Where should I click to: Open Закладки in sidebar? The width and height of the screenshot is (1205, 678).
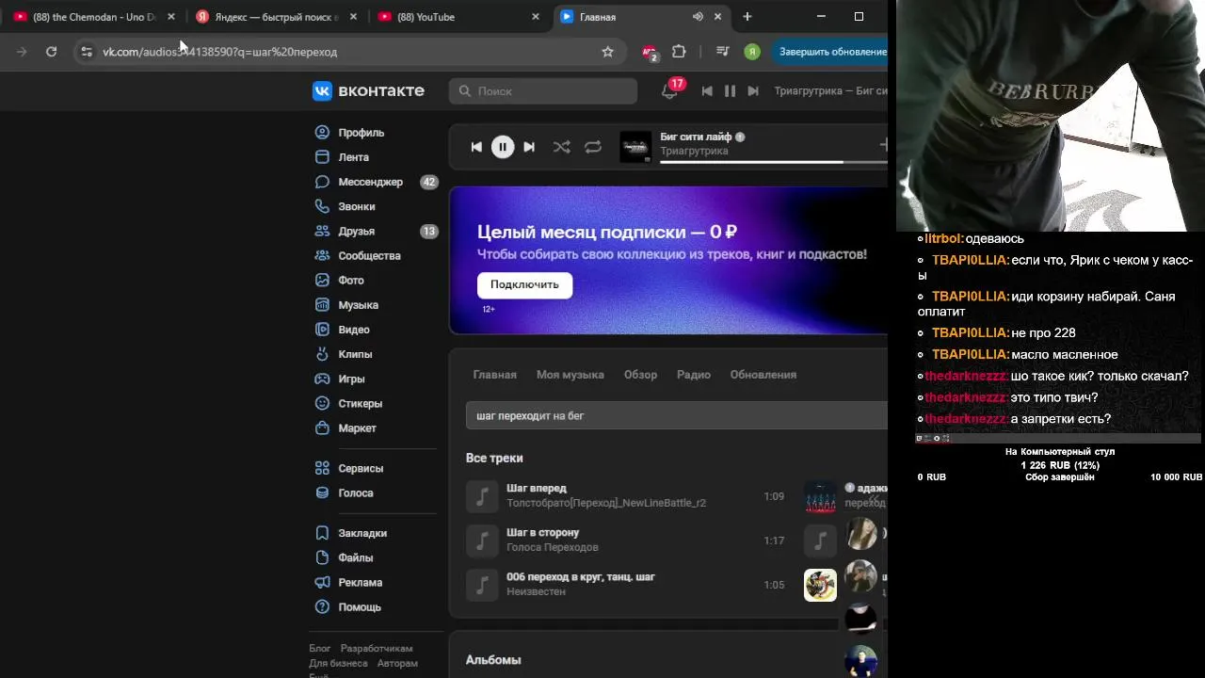[x=351, y=533]
